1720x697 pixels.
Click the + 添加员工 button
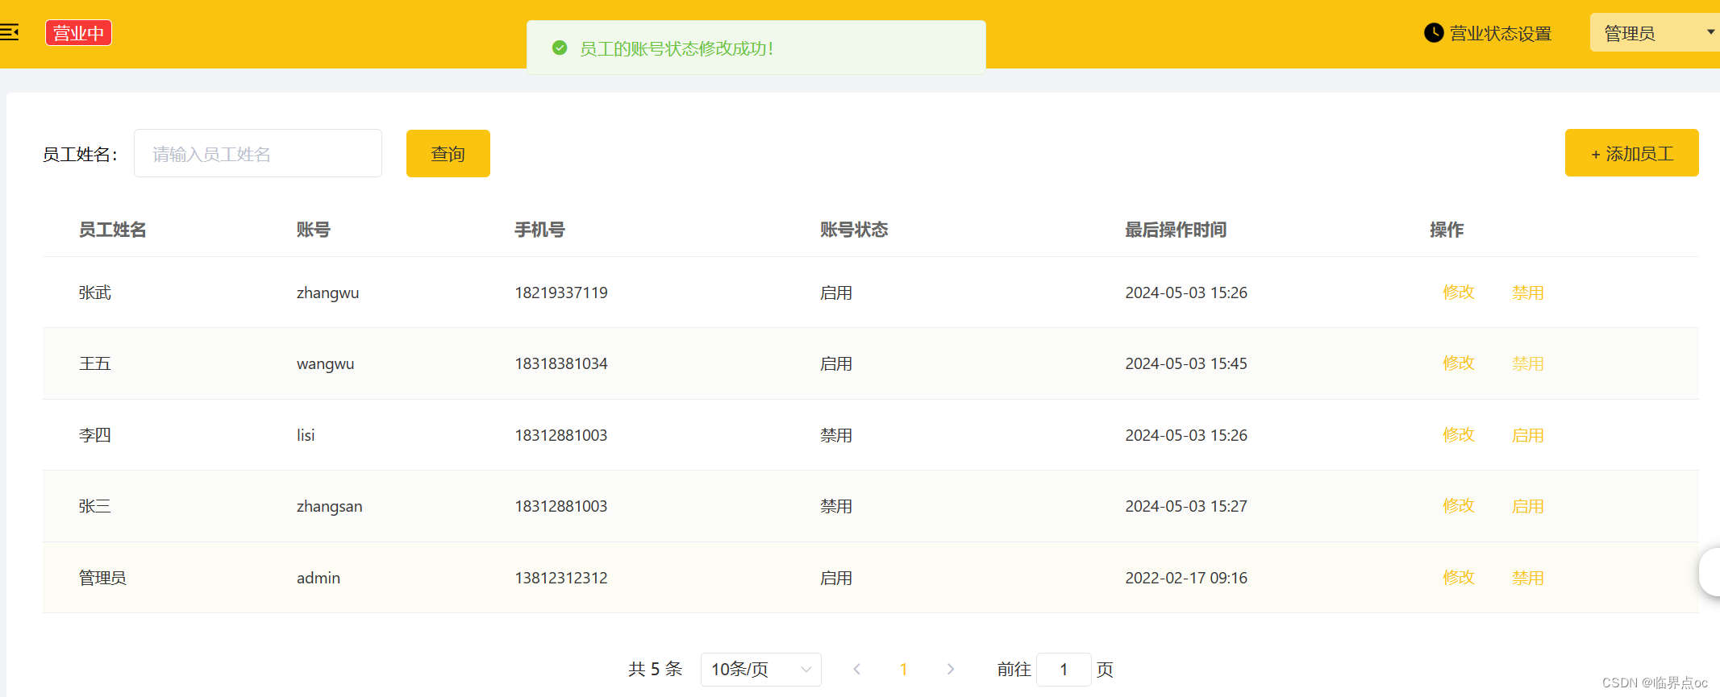click(1631, 153)
